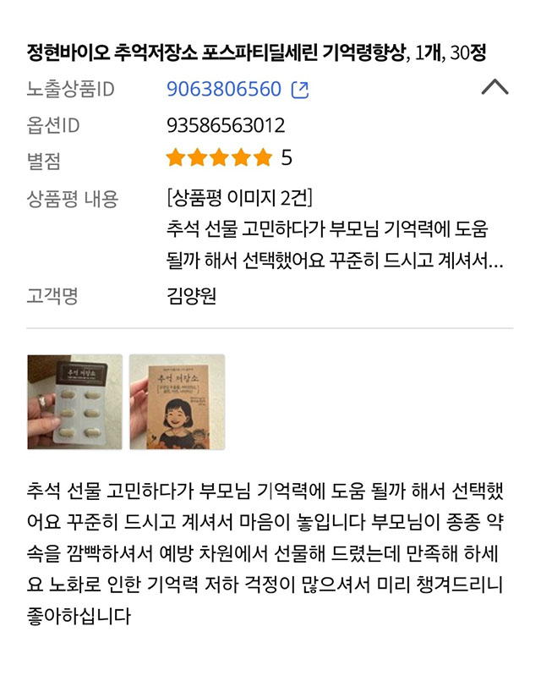Open pill blister pack review photo
This screenshot has height=681, width=541.
[x=74, y=402]
